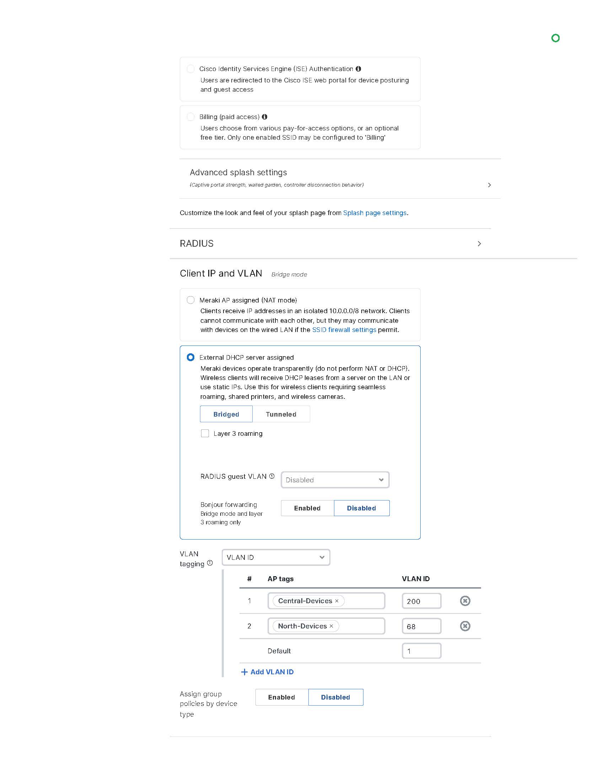Expand the RADIUS section

480,243
